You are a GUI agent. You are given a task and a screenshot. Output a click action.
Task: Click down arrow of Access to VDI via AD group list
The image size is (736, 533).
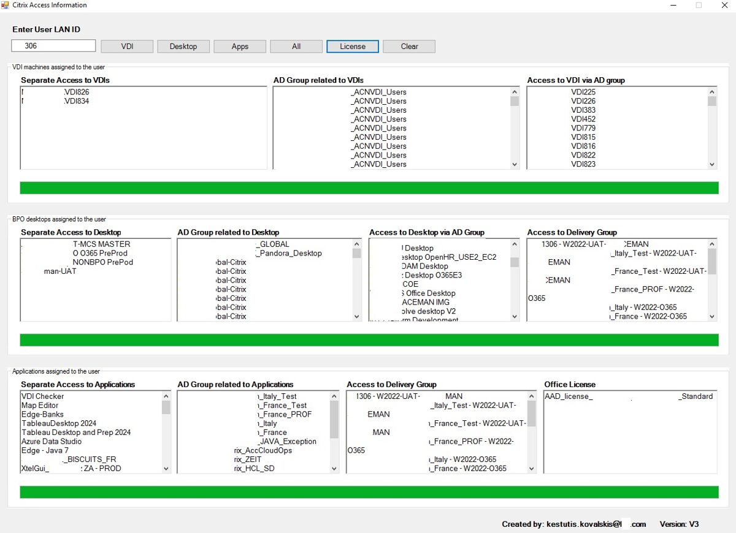[x=712, y=164]
